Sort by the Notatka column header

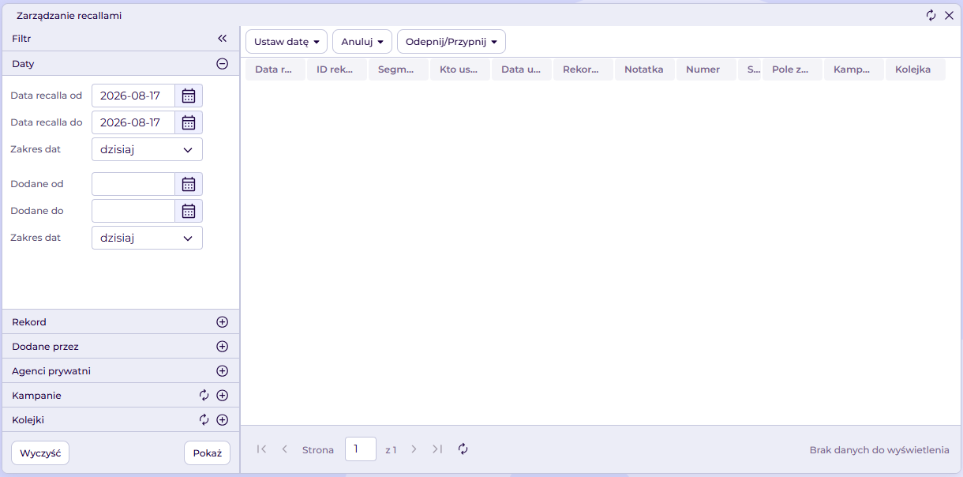click(644, 69)
